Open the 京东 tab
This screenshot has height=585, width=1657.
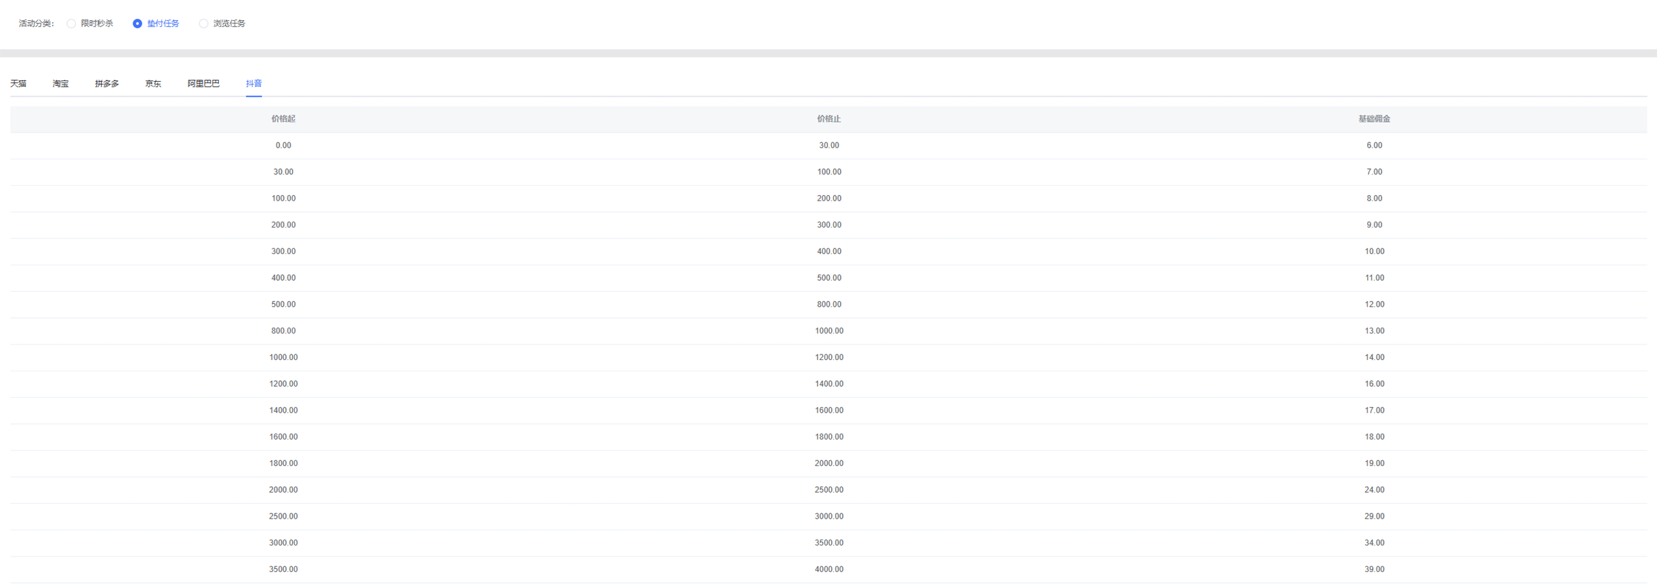coord(153,83)
